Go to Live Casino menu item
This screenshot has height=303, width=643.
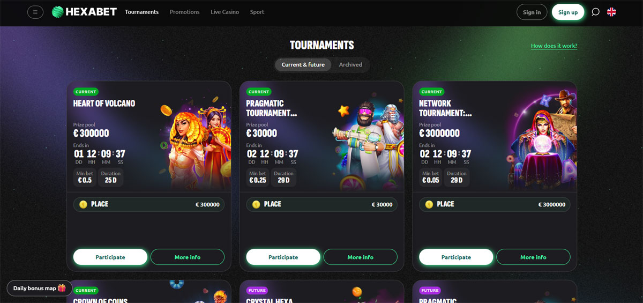pyautogui.click(x=225, y=12)
